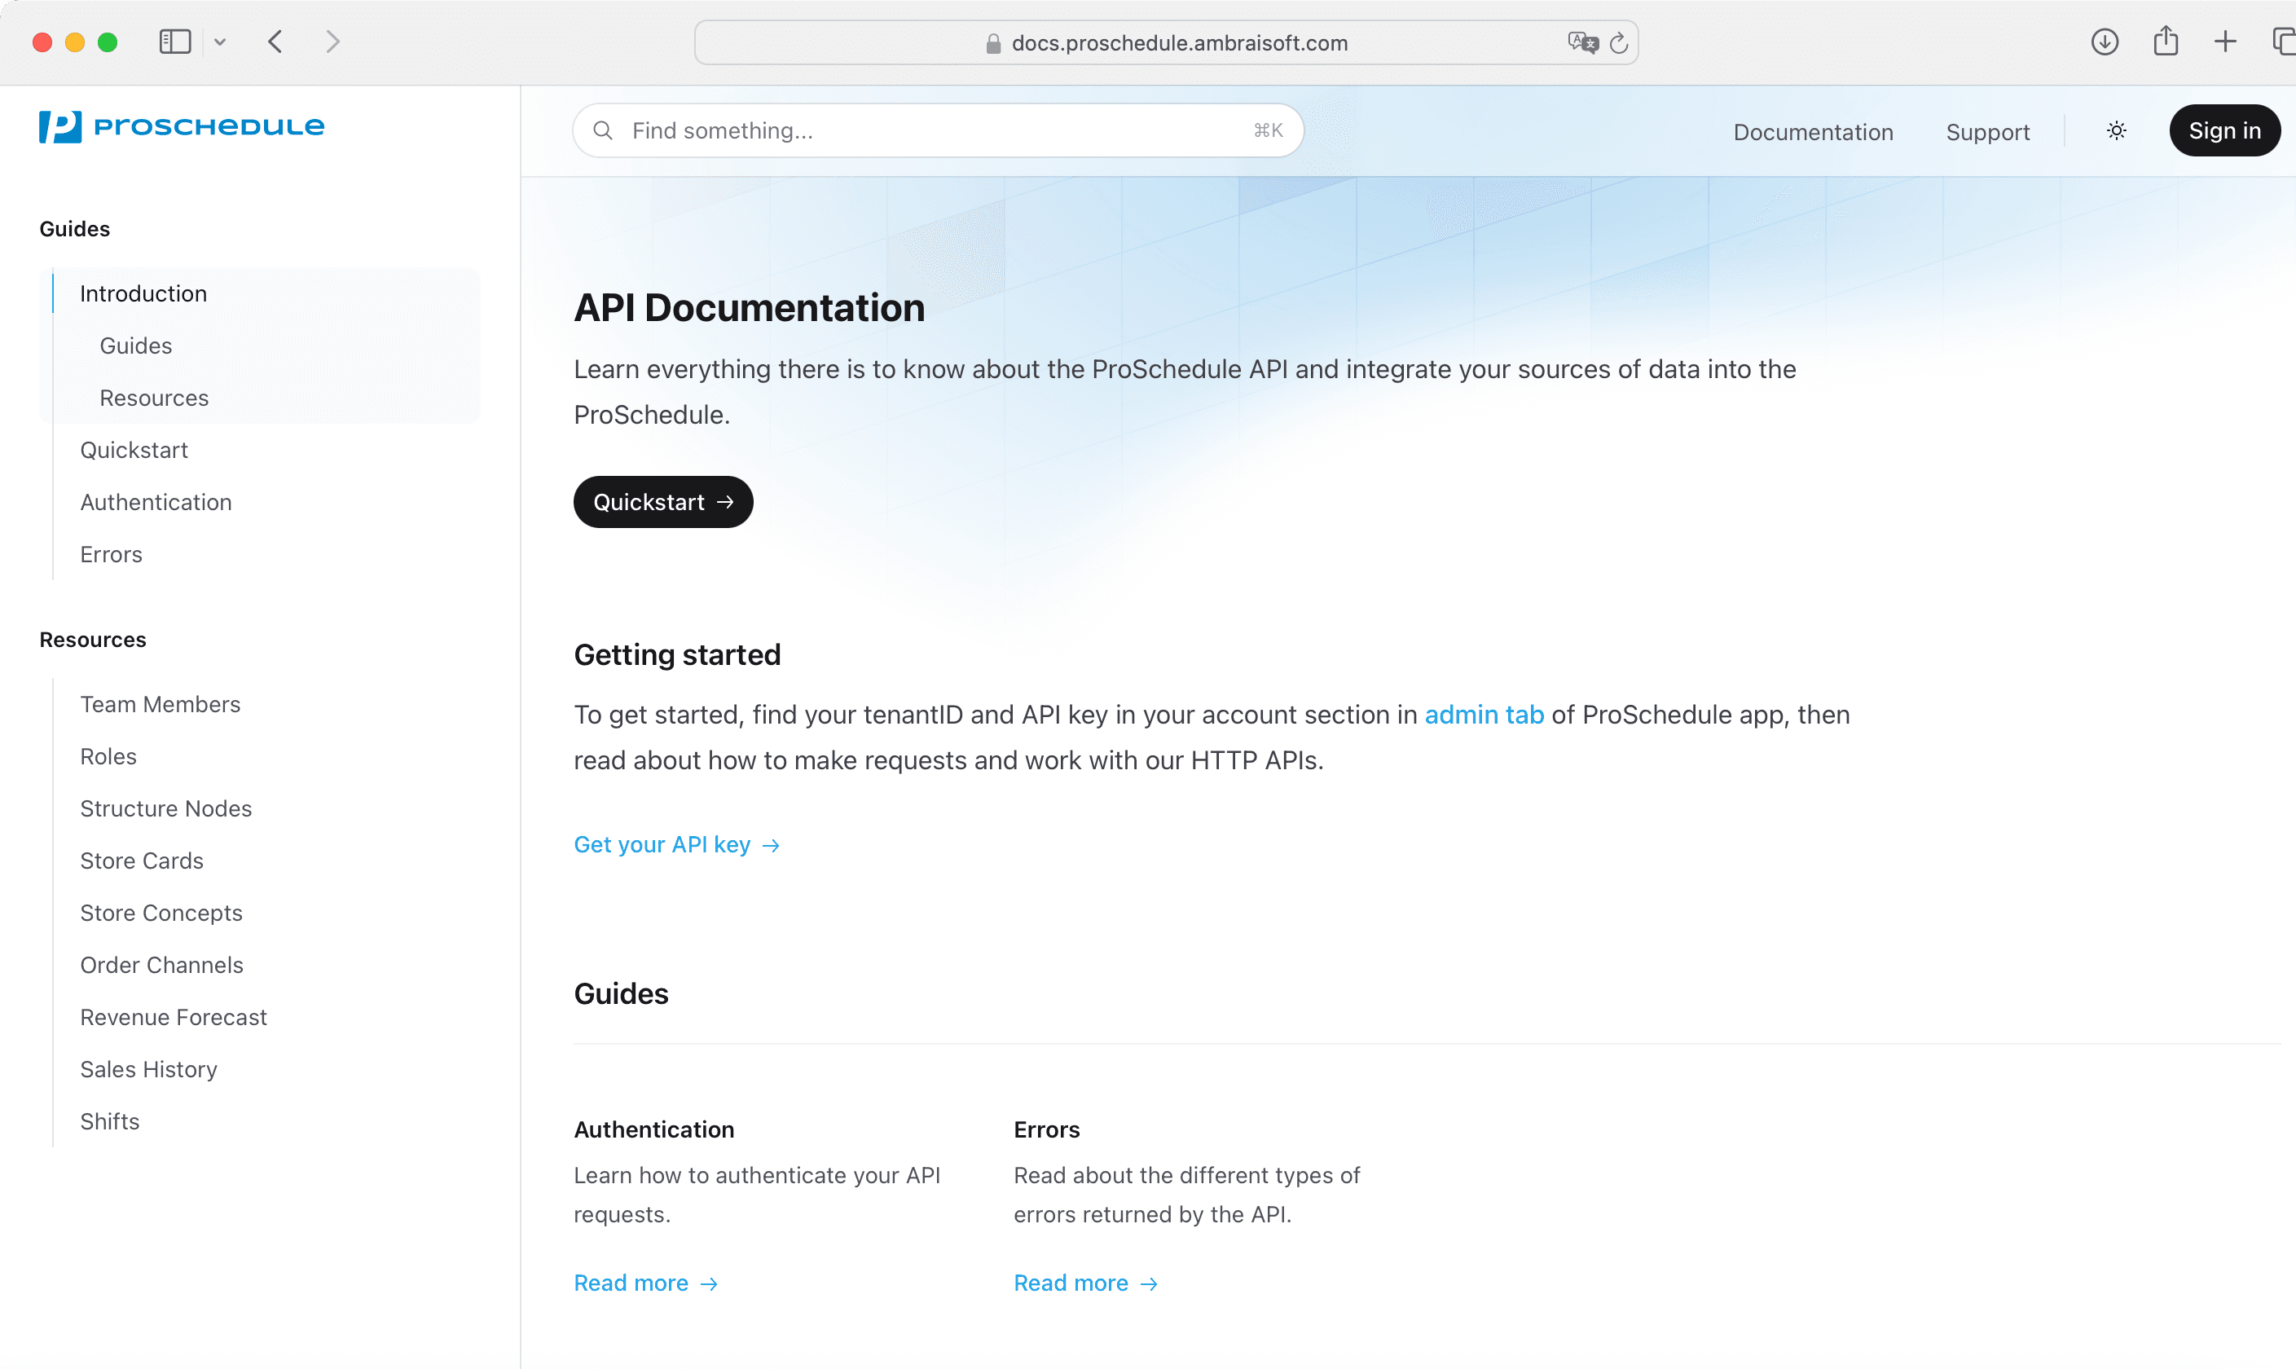Click the translate icon in address bar
Screen dimensions: 2296x1369
click(x=1582, y=42)
